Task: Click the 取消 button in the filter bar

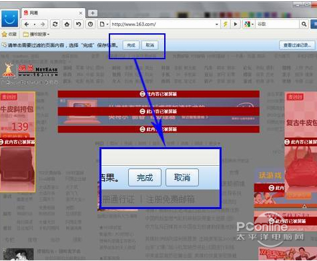Action: 150,45
